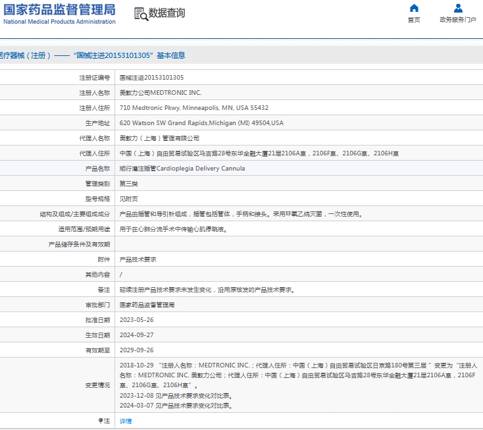Click the 代理人住所 row label
The width and height of the screenshot is (483, 430).
[95, 153]
